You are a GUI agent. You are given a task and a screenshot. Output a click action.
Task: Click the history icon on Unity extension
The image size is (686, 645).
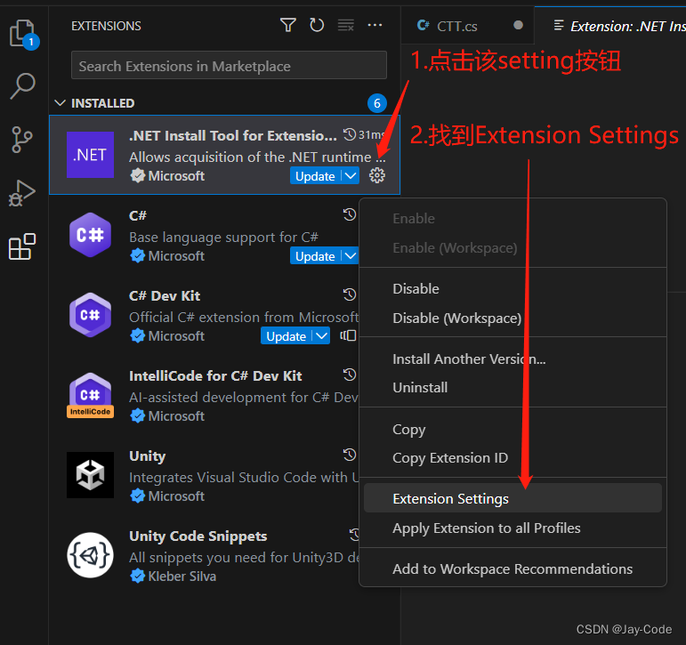tap(350, 455)
